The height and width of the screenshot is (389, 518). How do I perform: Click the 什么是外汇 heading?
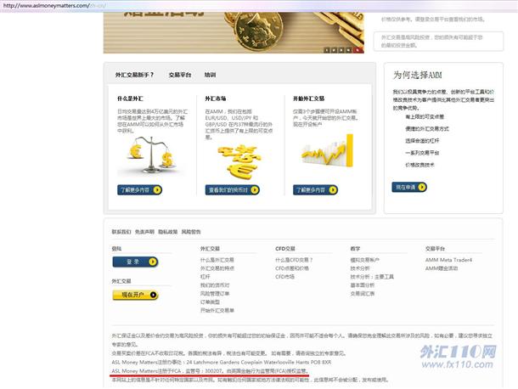click(x=130, y=99)
